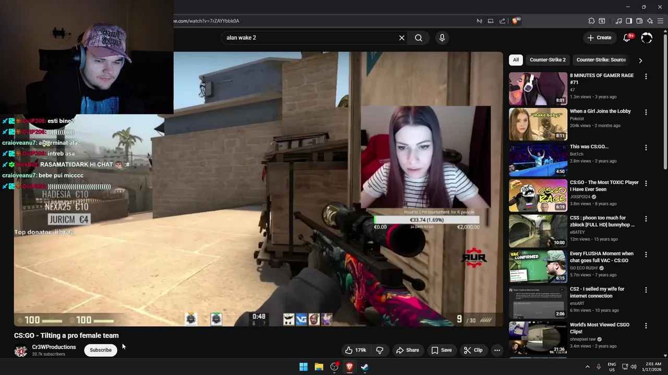Open File Explorer from the taskbar
The width and height of the screenshot is (668, 375).
pos(319,367)
